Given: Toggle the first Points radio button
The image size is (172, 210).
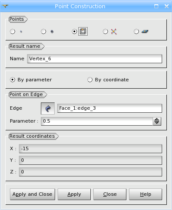Looking at the screenshot, I should click(12, 31).
